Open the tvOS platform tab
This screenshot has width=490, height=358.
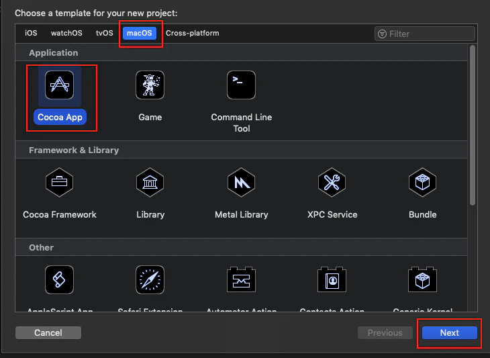(x=104, y=33)
